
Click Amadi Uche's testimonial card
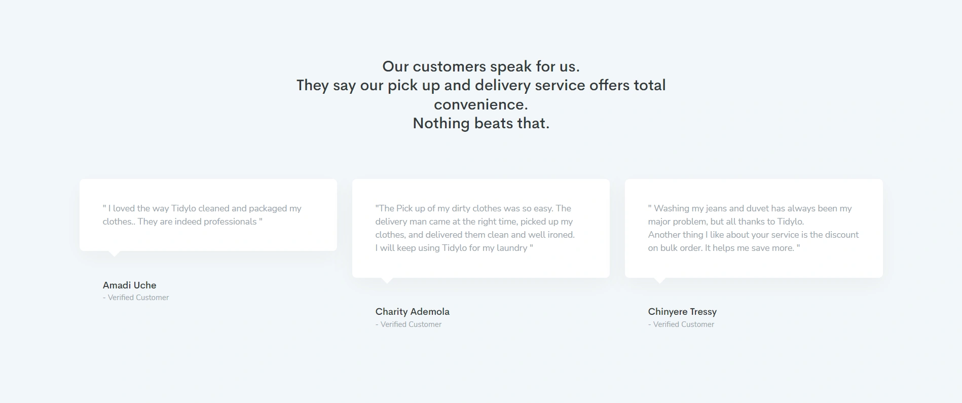point(208,215)
